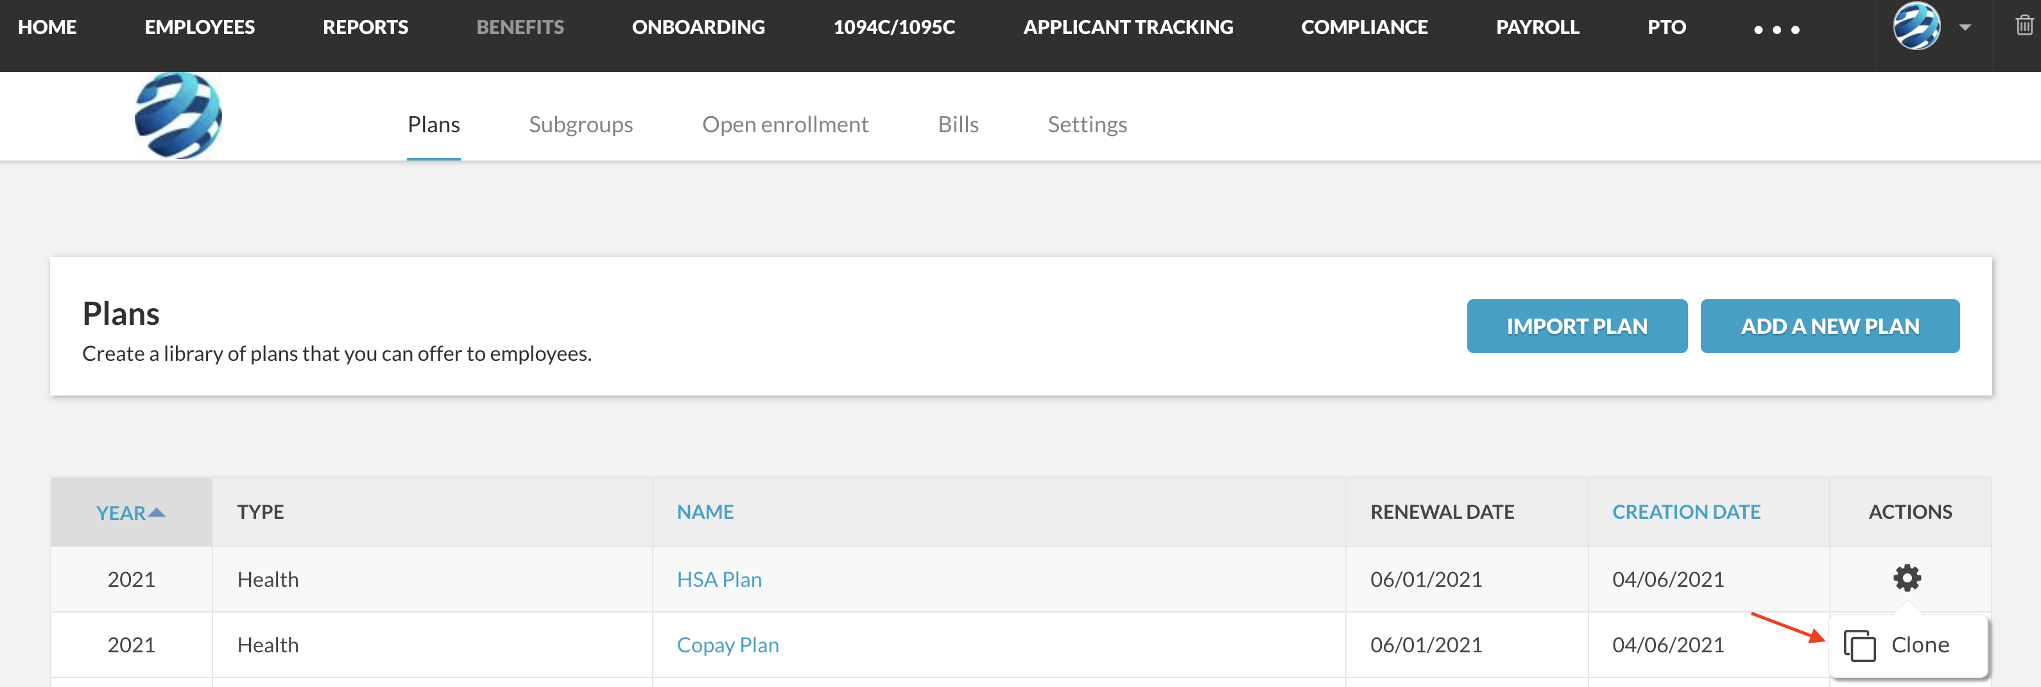
Task: Click renewal date 06/01/2021 in Copay Plan row
Action: 1426,645
